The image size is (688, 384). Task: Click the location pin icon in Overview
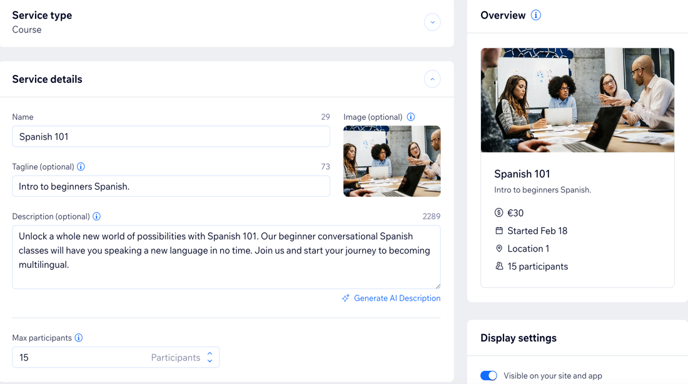pos(499,249)
